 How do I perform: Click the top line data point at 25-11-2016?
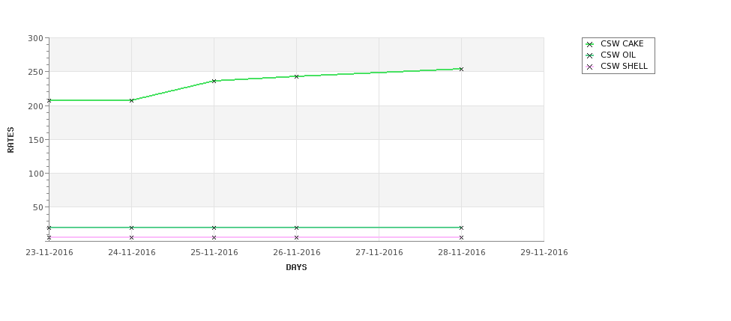tap(214, 81)
